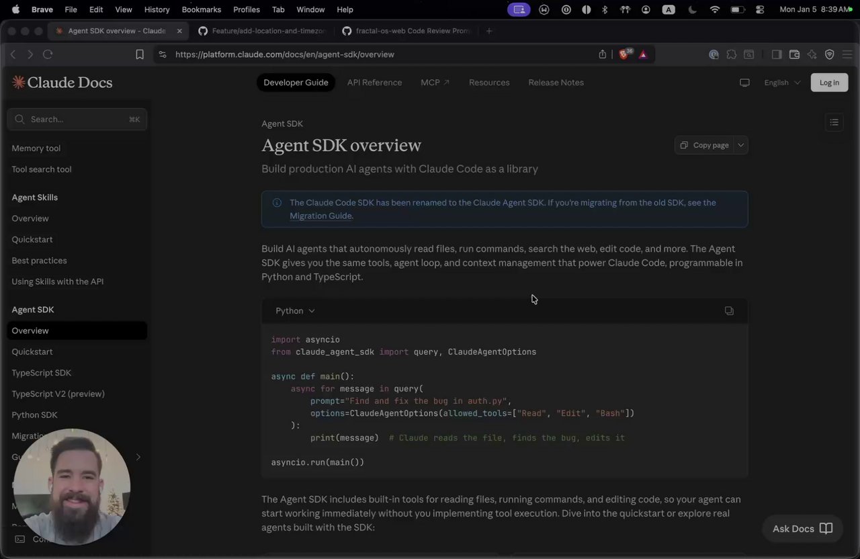Open Python SDK in the sidebar
Viewport: 860px width, 559px height.
[35, 415]
